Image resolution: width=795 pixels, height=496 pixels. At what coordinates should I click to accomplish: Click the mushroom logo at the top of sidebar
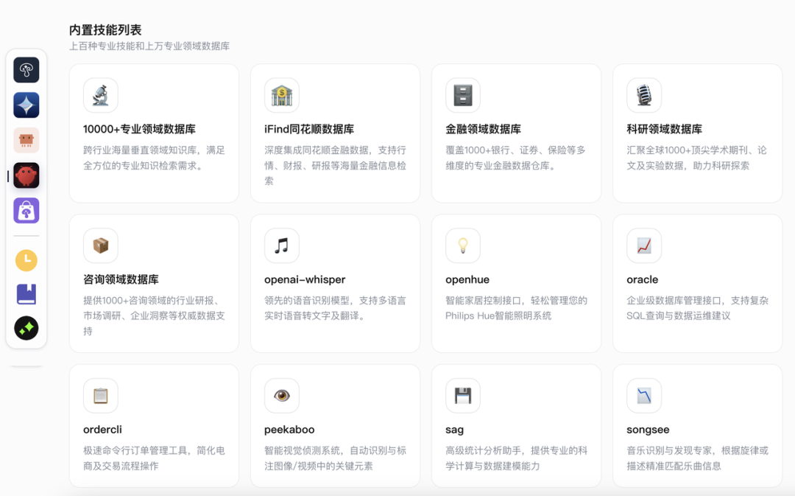(x=26, y=69)
